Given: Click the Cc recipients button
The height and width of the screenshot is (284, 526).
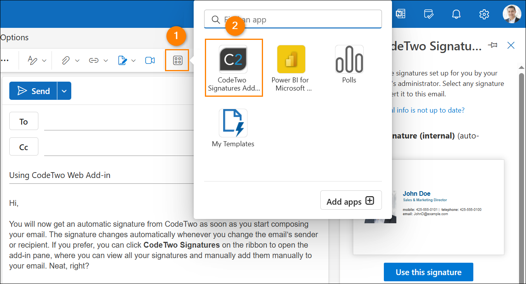Looking at the screenshot, I should pyautogui.click(x=24, y=147).
